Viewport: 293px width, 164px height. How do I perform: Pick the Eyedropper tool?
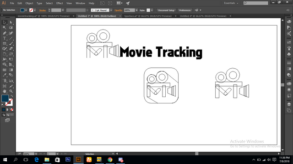click(x=5, y=75)
